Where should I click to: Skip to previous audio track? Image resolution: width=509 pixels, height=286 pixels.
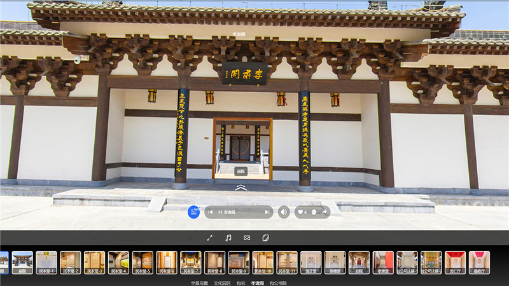click(210, 212)
